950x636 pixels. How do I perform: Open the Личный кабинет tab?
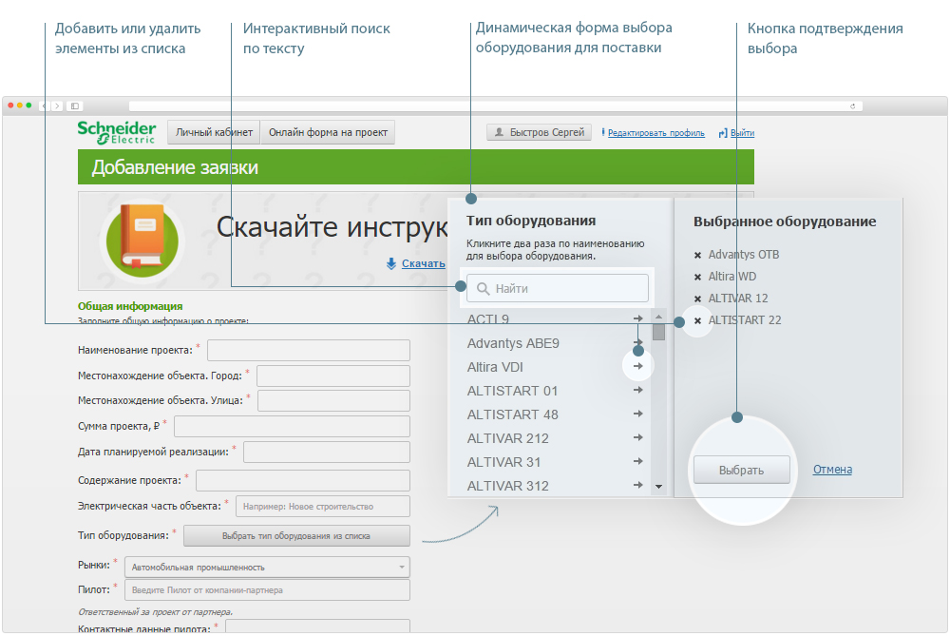tap(214, 132)
